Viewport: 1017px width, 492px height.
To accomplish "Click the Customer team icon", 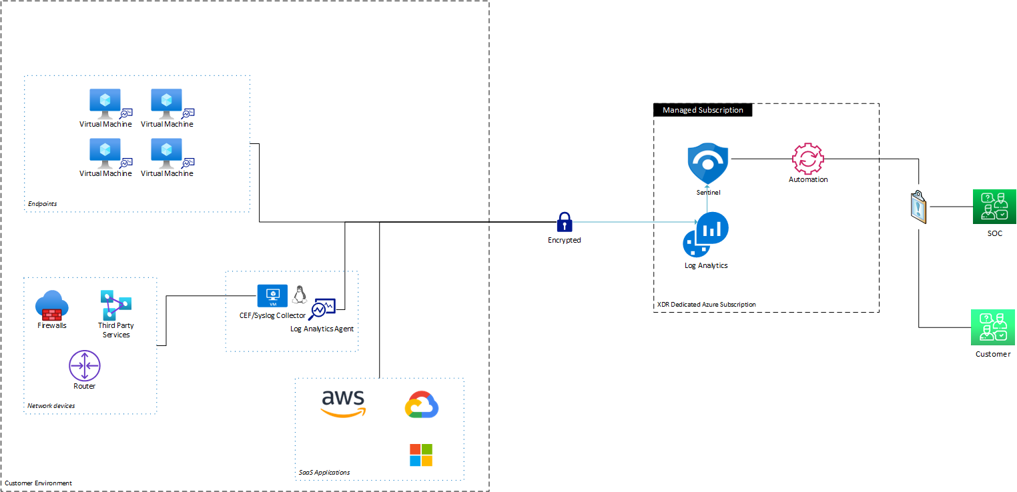I will pos(992,327).
